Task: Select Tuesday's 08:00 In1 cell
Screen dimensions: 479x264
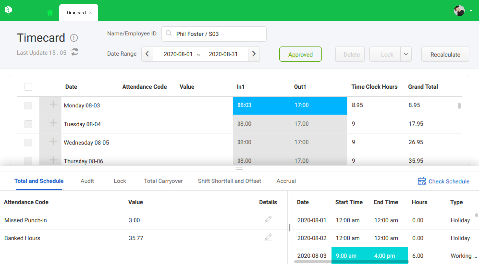Action: point(261,124)
